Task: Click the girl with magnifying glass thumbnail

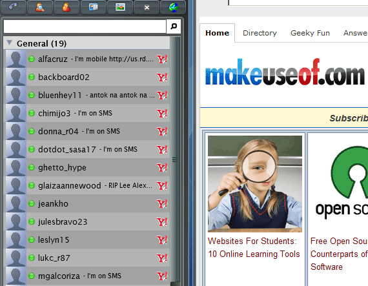Action: click(x=255, y=184)
